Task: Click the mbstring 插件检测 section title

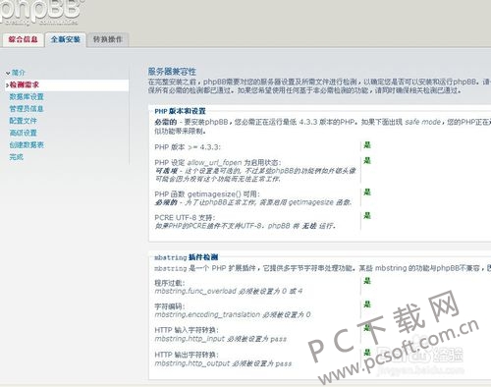Action: pos(186,257)
